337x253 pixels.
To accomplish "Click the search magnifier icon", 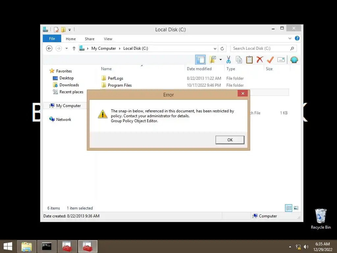I will [x=292, y=48].
